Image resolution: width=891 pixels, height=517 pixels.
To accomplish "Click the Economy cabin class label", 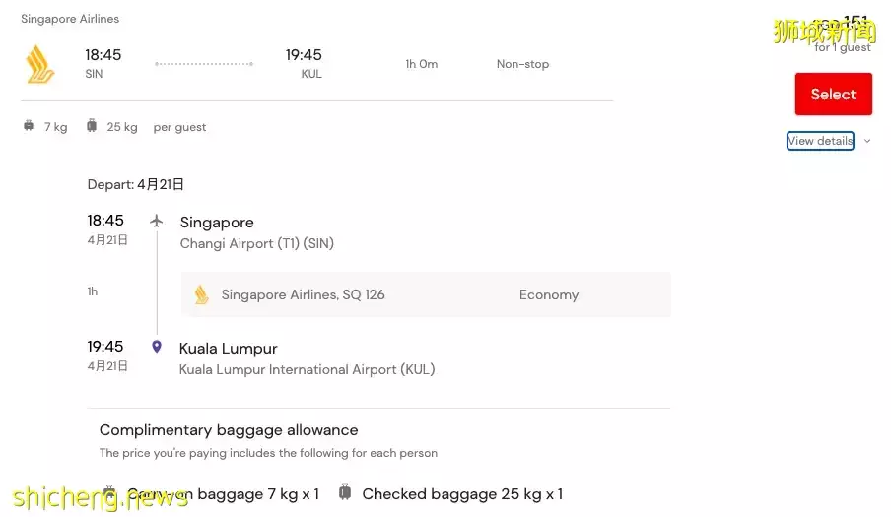I will 549,294.
